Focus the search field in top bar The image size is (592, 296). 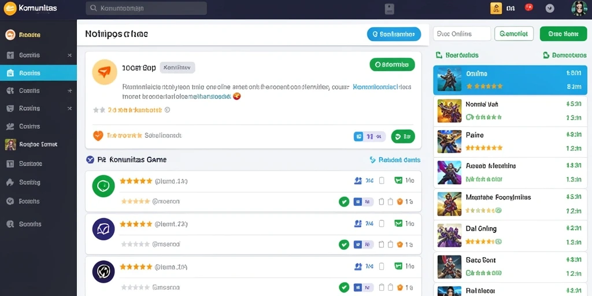[x=146, y=8]
